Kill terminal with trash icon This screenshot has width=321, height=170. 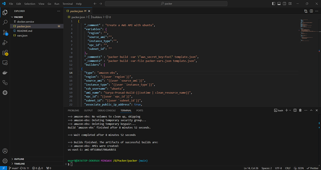coord(300,110)
